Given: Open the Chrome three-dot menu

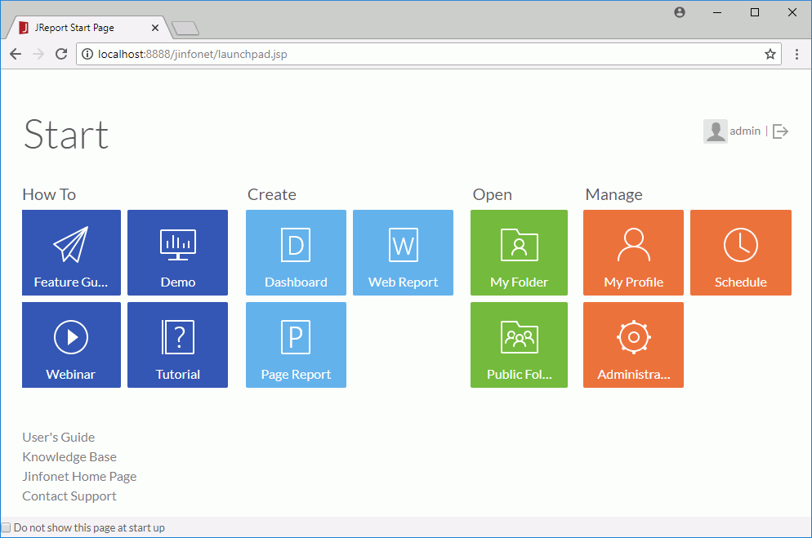Looking at the screenshot, I should tap(796, 54).
